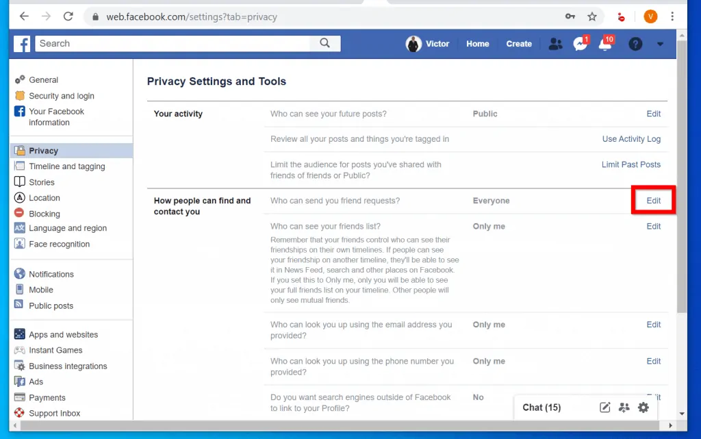The image size is (701, 439).
Task: Click the vertical page scrollbar
Action: pyautogui.click(x=681, y=177)
